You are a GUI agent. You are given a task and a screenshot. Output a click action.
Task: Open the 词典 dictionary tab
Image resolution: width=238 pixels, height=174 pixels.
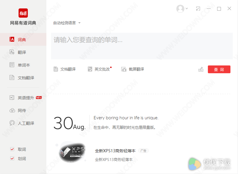pos(23,39)
